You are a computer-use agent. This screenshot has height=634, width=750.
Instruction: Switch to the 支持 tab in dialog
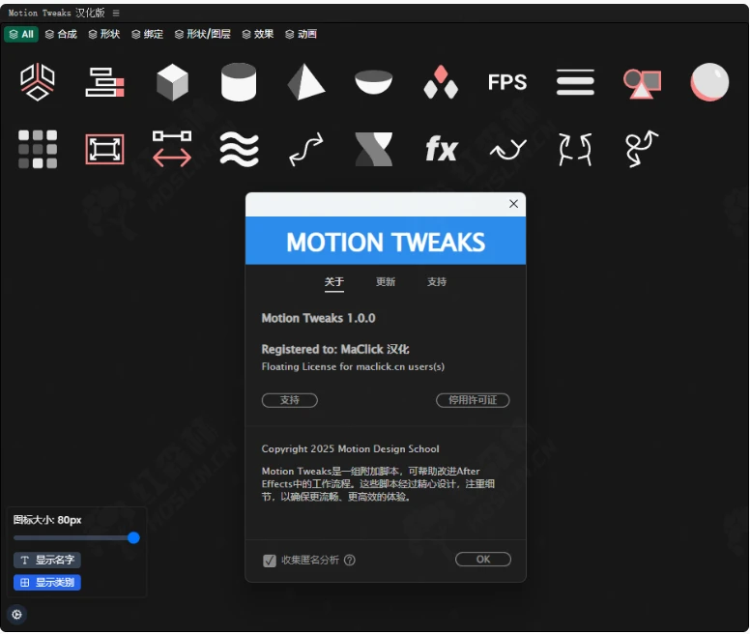437,282
